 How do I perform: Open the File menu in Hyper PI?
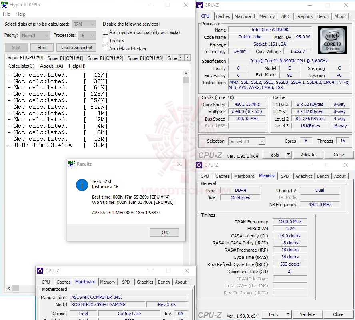pos(6,14)
